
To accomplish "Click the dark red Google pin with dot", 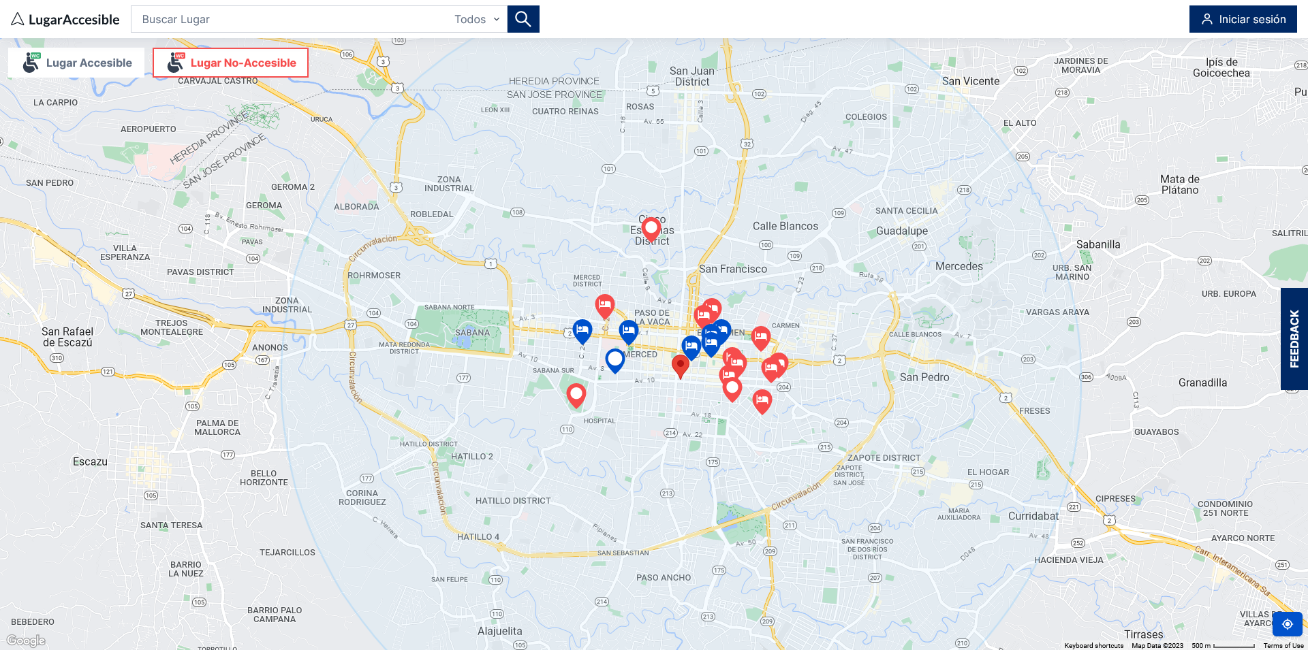I will click(680, 365).
